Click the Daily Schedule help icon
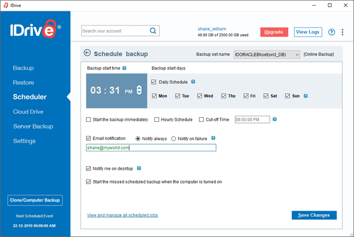The image size is (354, 237). 193,82
